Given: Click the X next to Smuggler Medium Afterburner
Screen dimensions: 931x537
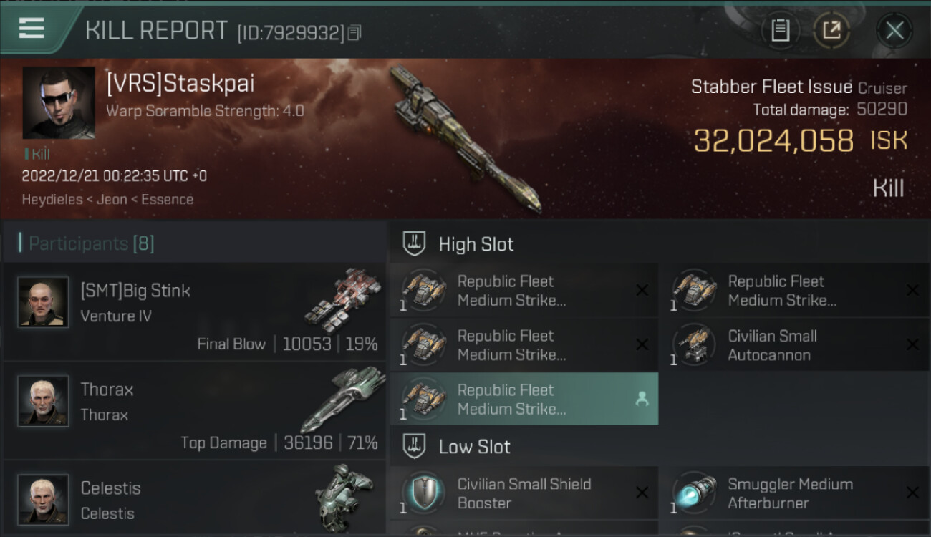Looking at the screenshot, I should pos(912,493).
